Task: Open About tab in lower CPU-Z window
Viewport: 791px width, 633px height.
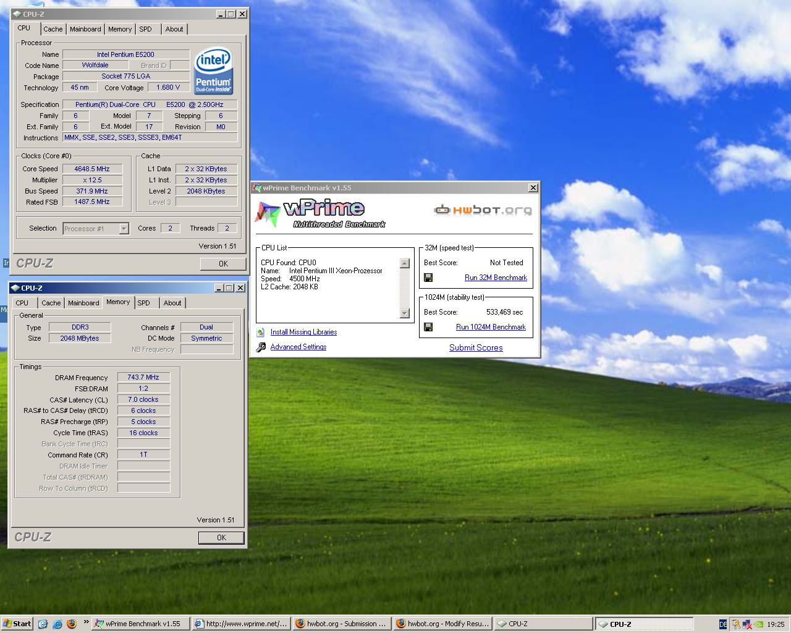Action: point(172,303)
